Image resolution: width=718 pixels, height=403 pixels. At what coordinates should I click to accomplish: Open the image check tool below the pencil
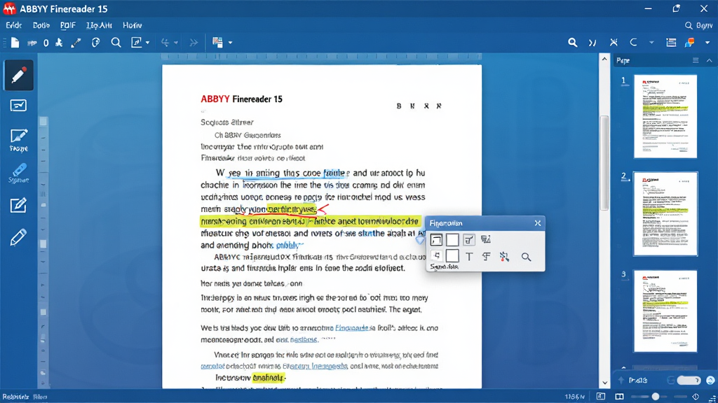pos(18,106)
